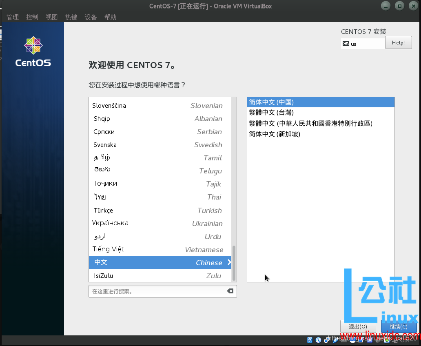Click the Help! button
The height and width of the screenshot is (346, 421).
click(399, 42)
